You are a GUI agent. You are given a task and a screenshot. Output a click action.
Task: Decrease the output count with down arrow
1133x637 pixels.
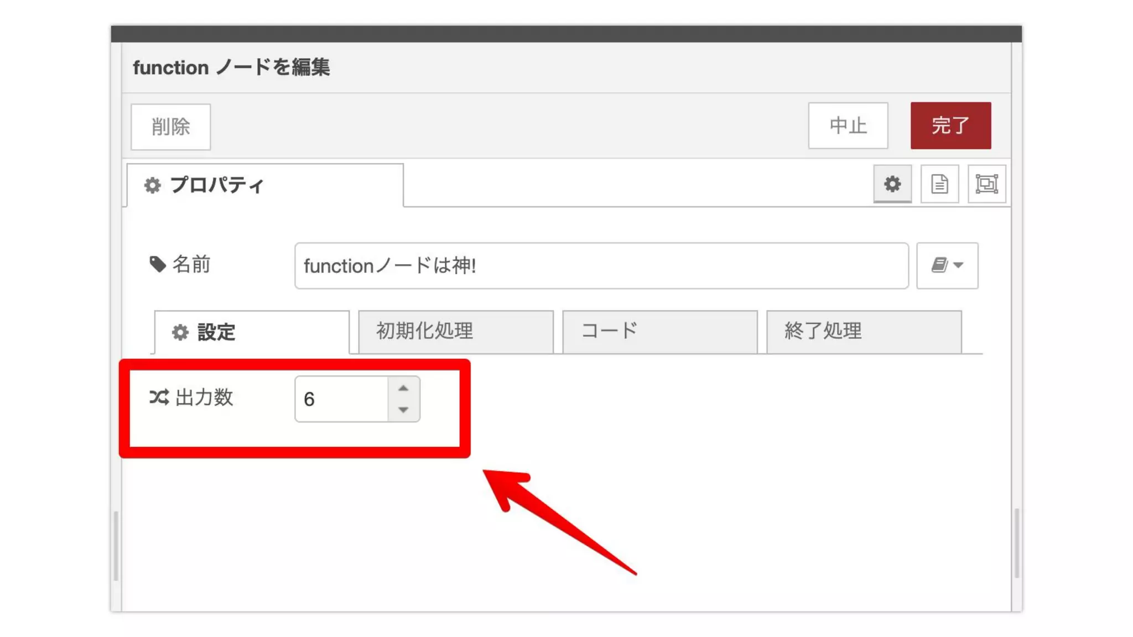403,410
